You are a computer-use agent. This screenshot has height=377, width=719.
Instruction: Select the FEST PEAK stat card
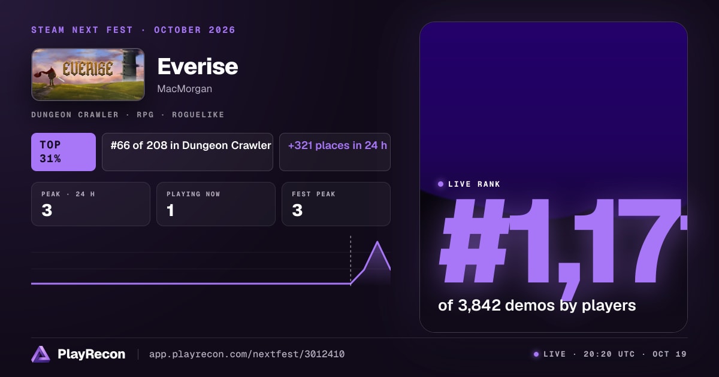(336, 204)
